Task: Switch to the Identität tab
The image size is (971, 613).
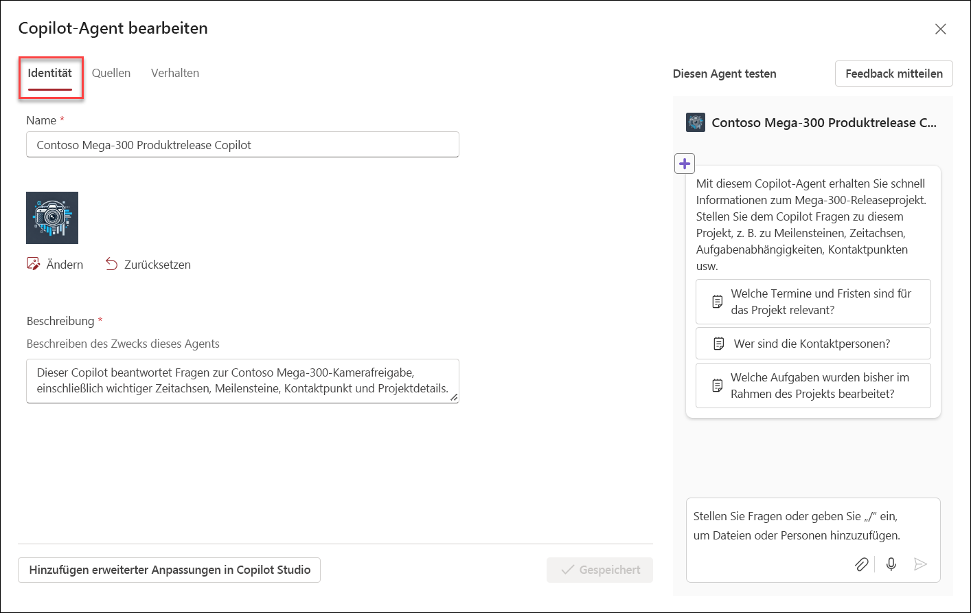Action: click(x=50, y=73)
